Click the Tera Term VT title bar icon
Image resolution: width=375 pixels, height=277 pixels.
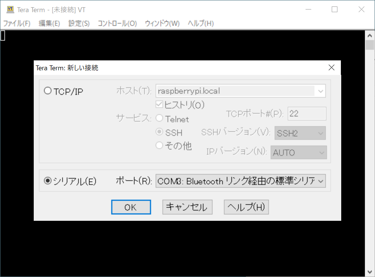(x=10, y=9)
